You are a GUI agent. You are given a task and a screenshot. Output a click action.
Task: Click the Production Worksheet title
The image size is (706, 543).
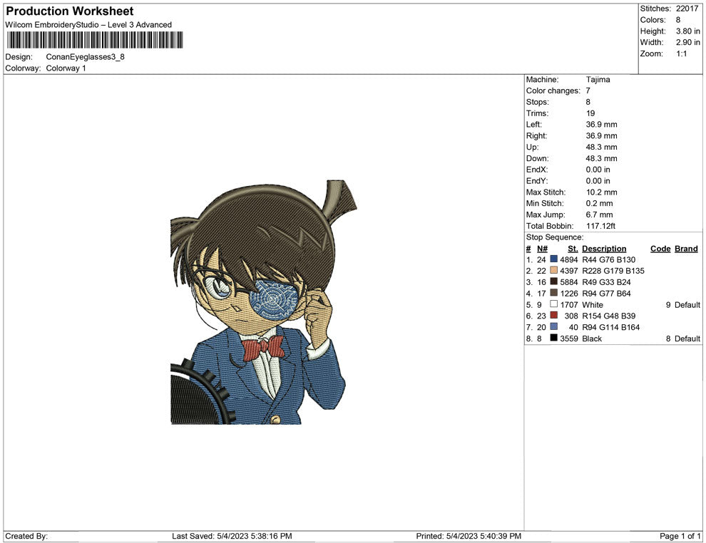coord(69,11)
